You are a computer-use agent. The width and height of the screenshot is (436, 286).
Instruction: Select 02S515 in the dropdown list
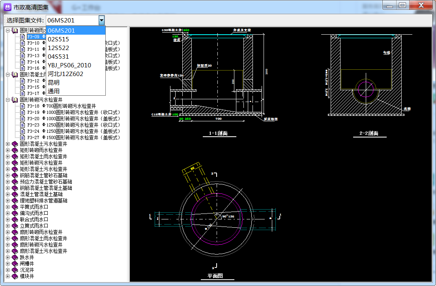tap(76, 39)
